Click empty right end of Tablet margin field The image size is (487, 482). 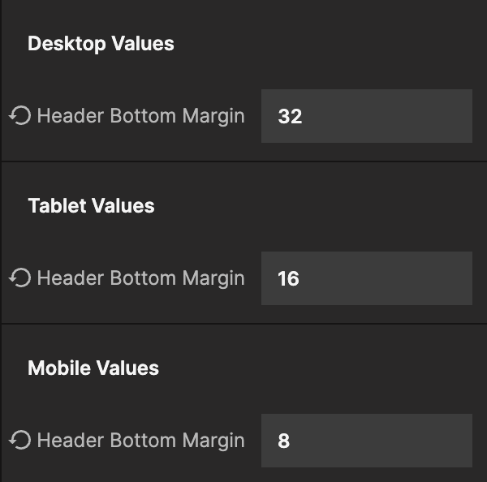[x=446, y=278]
